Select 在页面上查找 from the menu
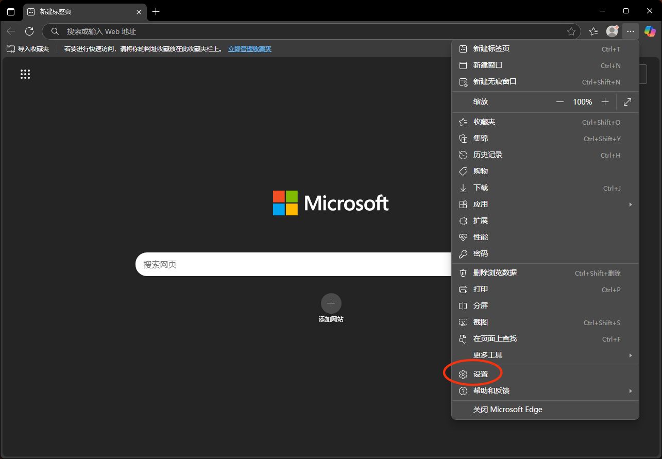662x459 pixels. 545,339
